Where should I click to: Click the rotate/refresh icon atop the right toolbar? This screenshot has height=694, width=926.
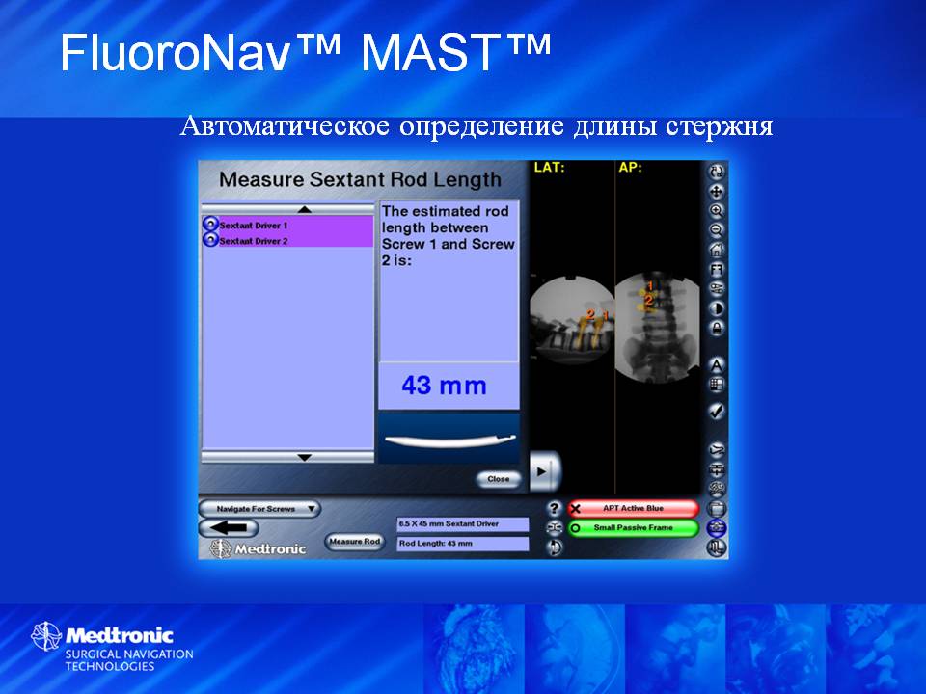tap(717, 172)
